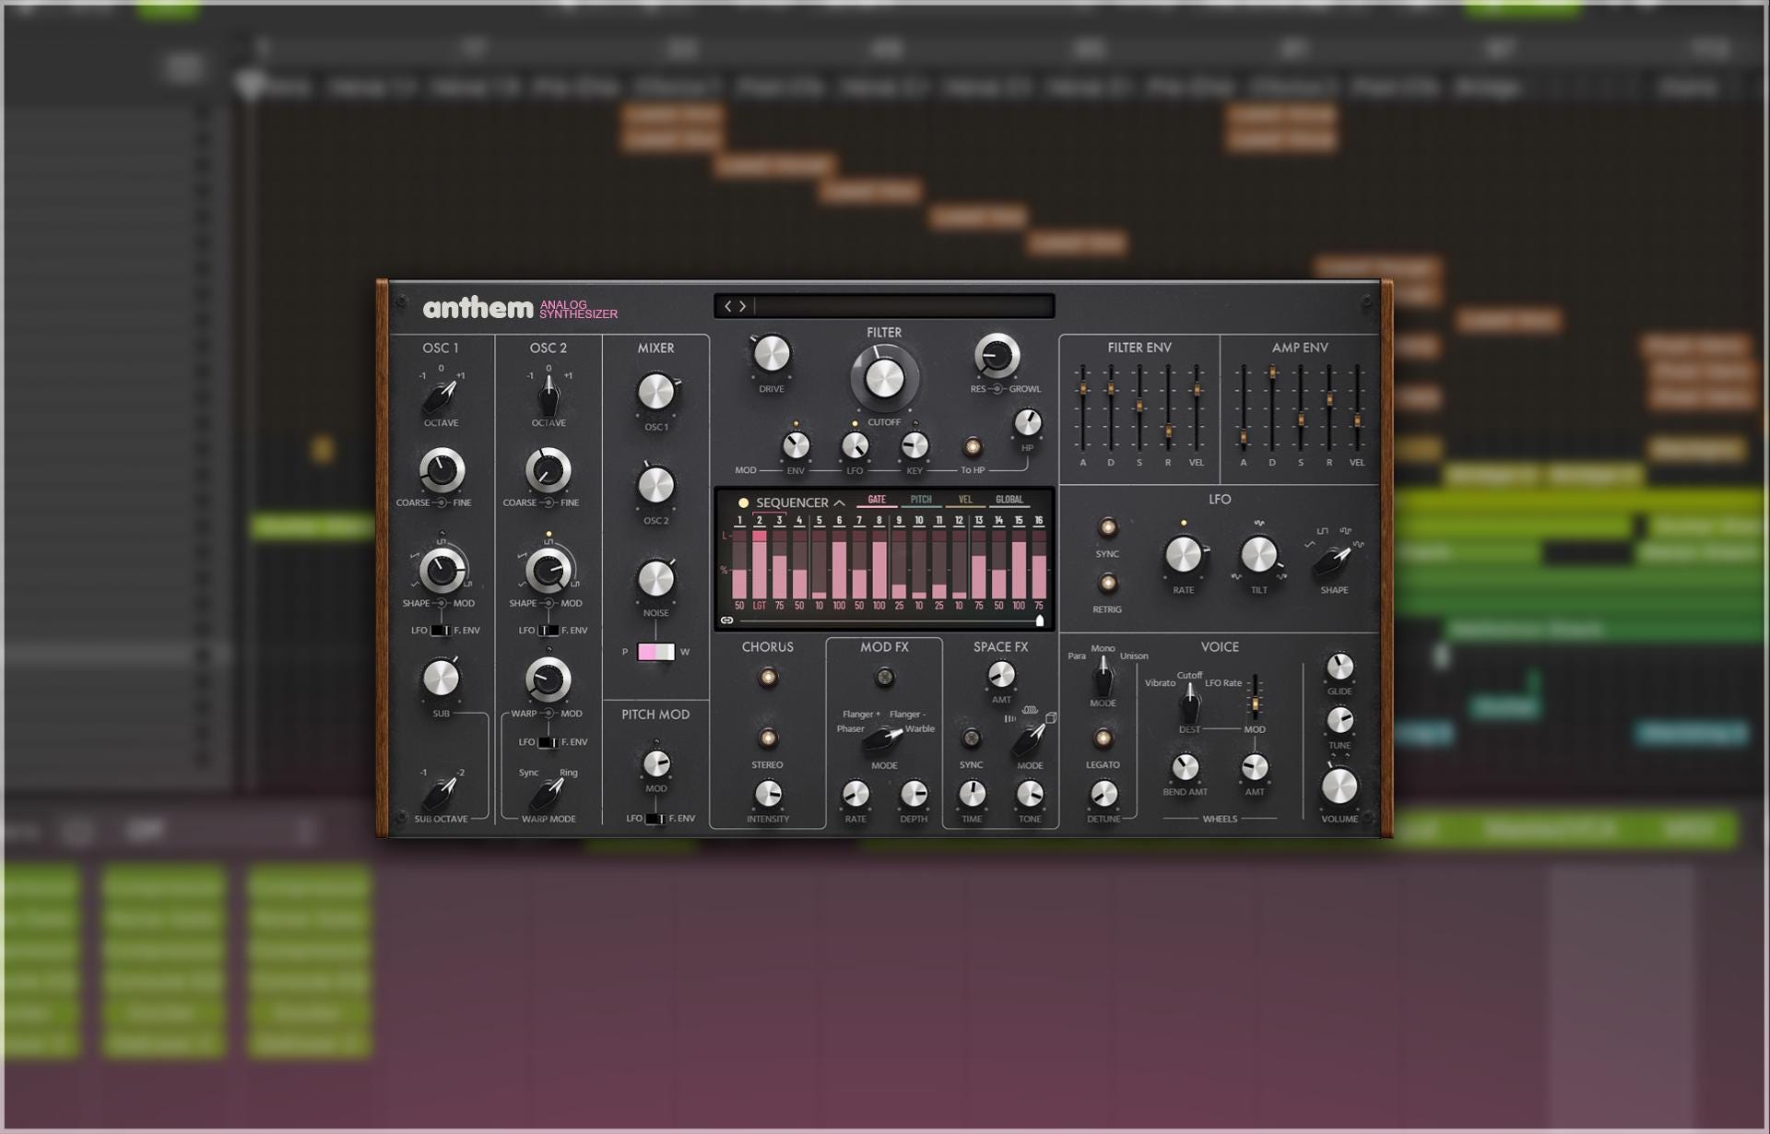Click the OSC 1 COARSE/FINE knob
Screen dimensions: 1770x1134
(x=442, y=471)
